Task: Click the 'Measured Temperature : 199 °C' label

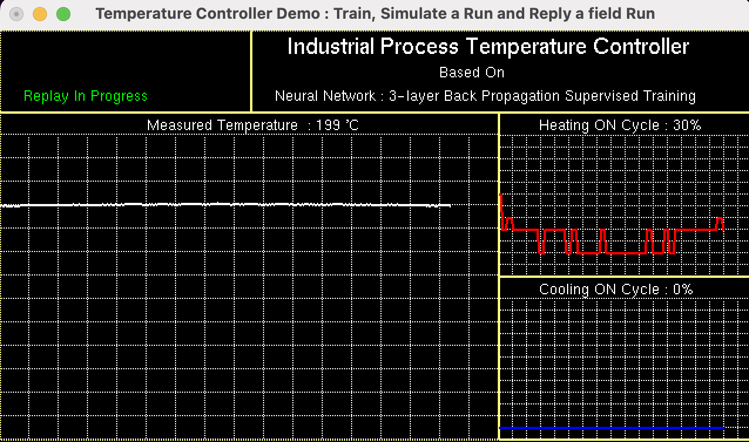Action: pyautogui.click(x=253, y=125)
